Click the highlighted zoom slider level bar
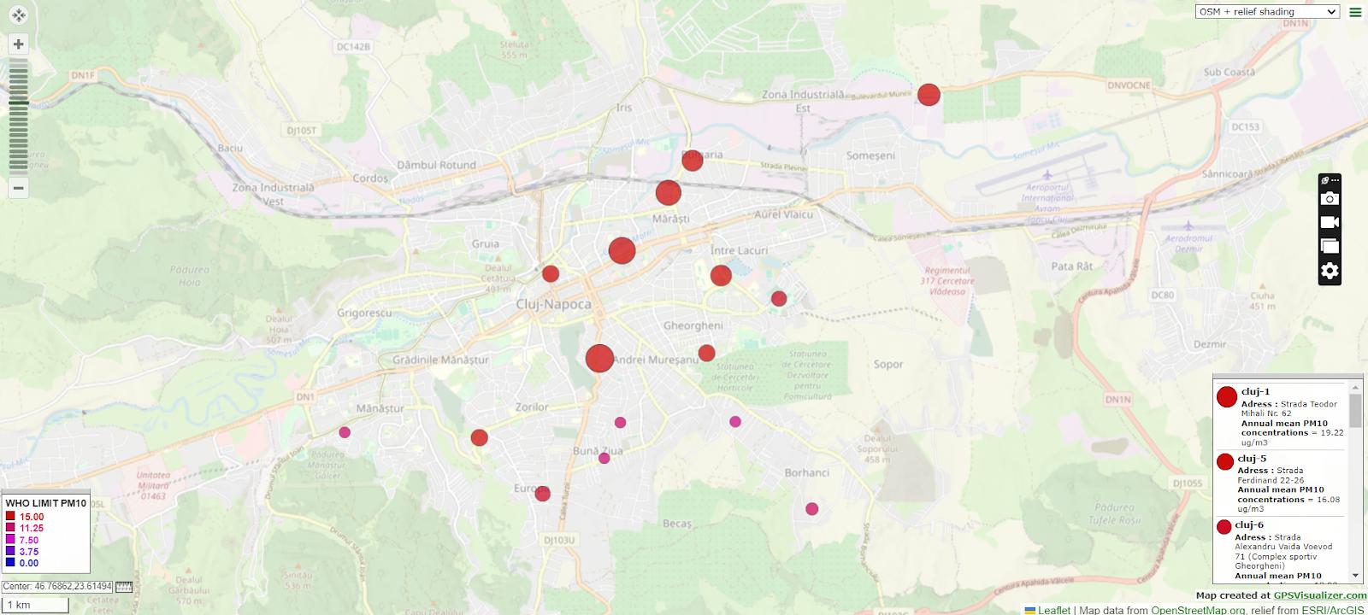The image size is (1368, 615). [18, 103]
